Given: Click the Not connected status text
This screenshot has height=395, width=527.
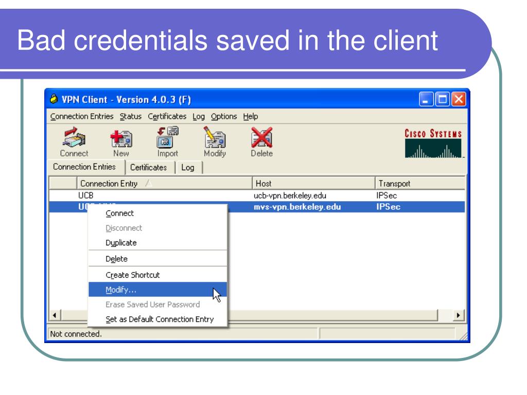Looking at the screenshot, I should pos(76,334).
